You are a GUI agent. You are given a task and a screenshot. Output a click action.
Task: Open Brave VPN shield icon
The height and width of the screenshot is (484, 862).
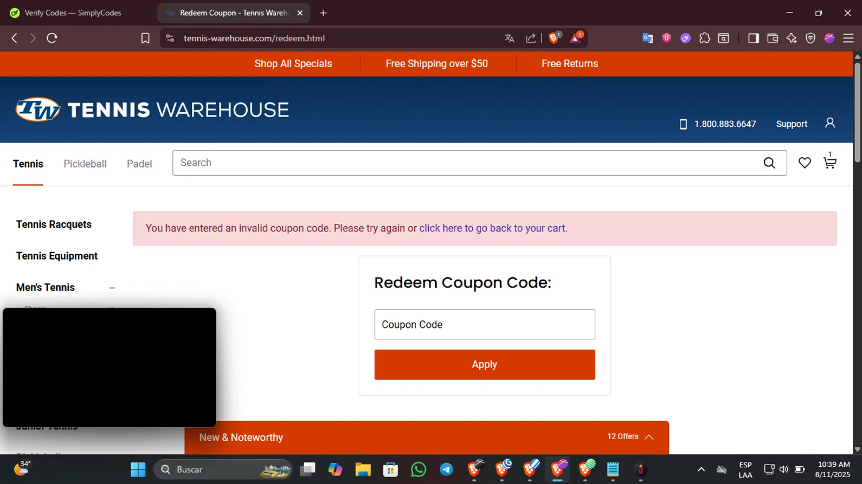point(810,38)
